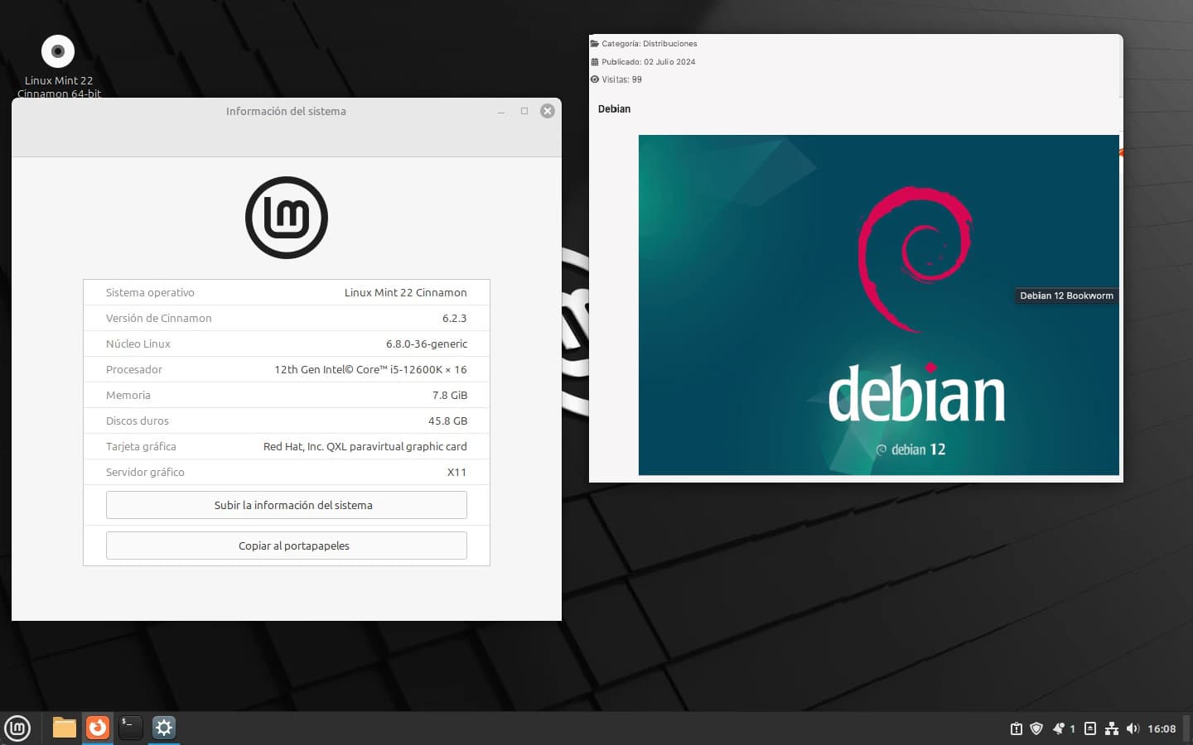This screenshot has width=1193, height=745.
Task: Select the memory '7.8 GiB' value
Action: click(x=450, y=395)
